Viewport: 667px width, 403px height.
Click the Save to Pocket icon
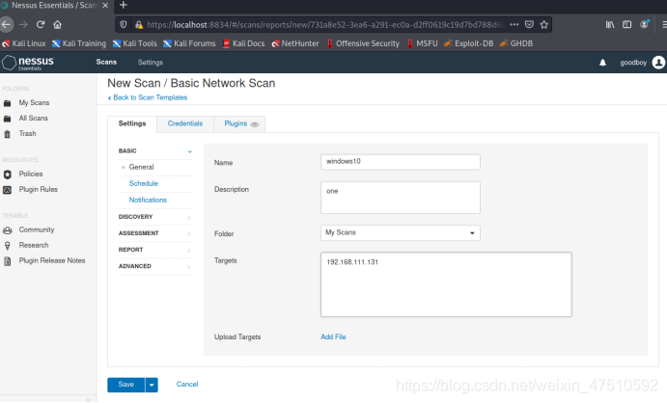529,25
